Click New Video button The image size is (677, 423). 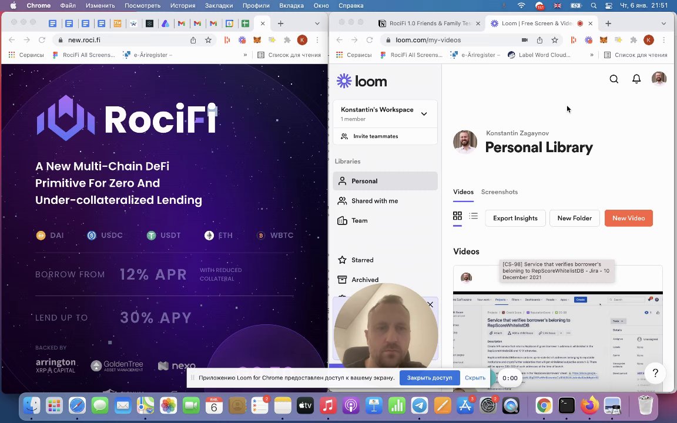[629, 218]
